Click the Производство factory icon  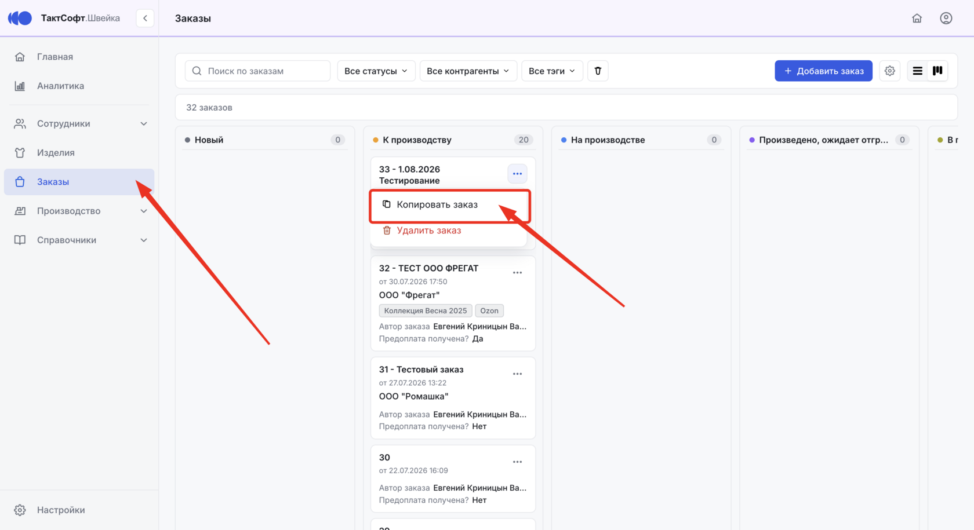(x=20, y=211)
